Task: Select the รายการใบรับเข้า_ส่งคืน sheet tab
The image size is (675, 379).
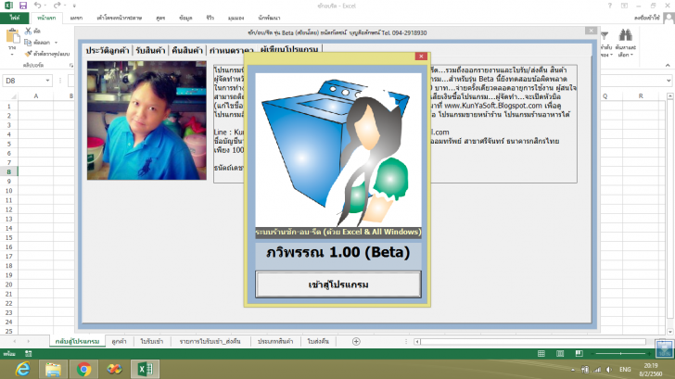Action: pos(210,341)
